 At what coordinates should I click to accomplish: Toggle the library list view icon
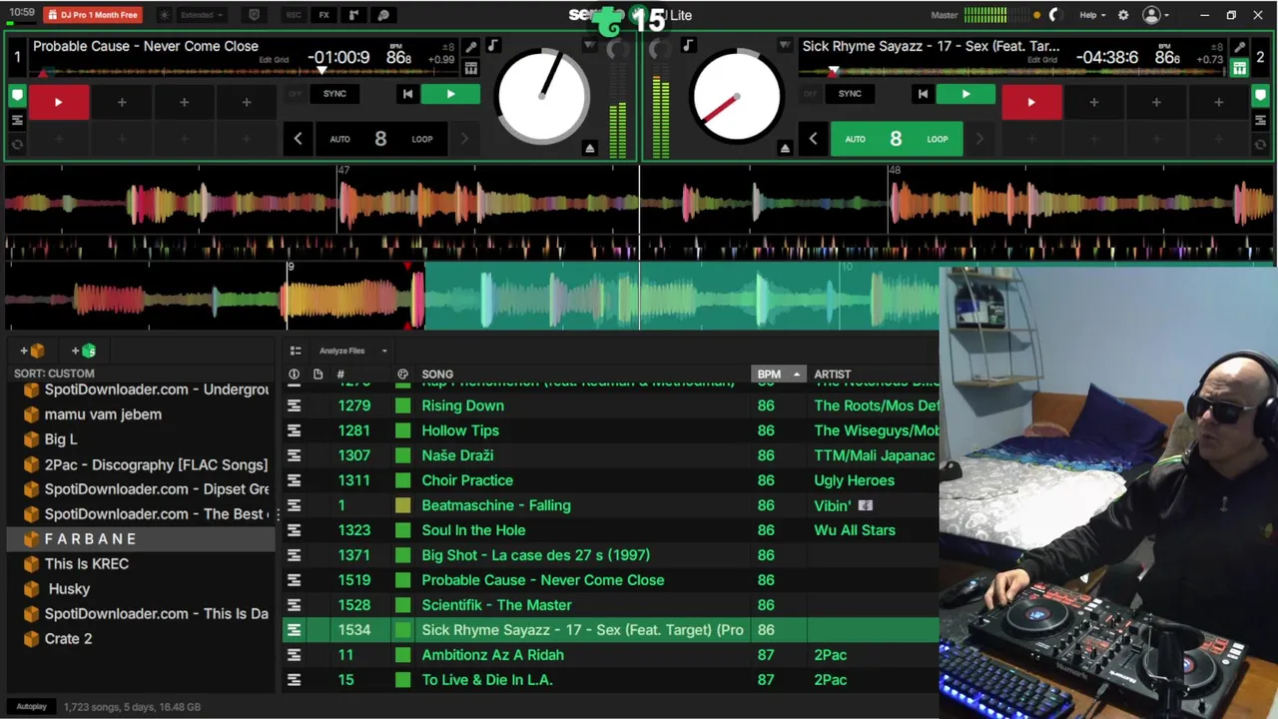click(x=296, y=351)
